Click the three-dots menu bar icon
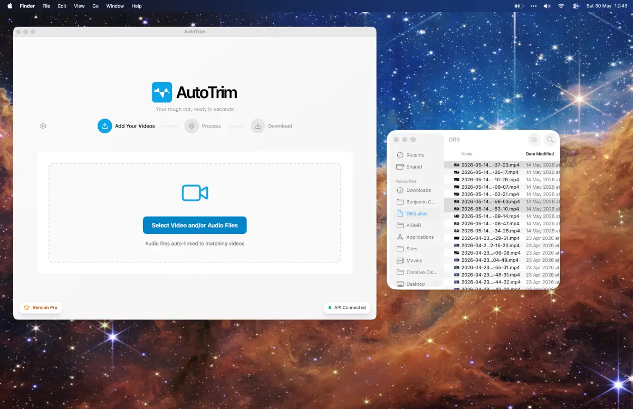Screen dimensions: 633x409 coord(533,6)
